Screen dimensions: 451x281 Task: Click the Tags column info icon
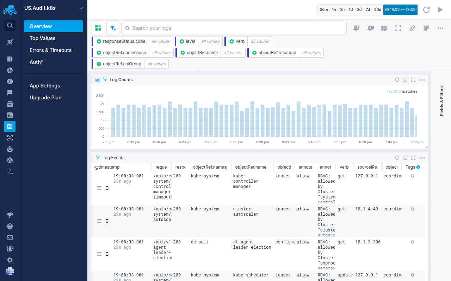click(418, 167)
